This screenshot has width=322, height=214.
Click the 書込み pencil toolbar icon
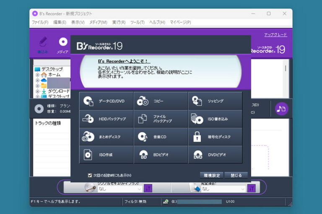(43, 45)
